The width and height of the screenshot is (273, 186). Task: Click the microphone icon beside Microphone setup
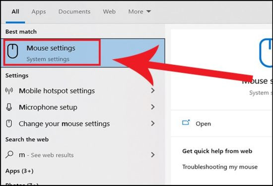click(9, 107)
